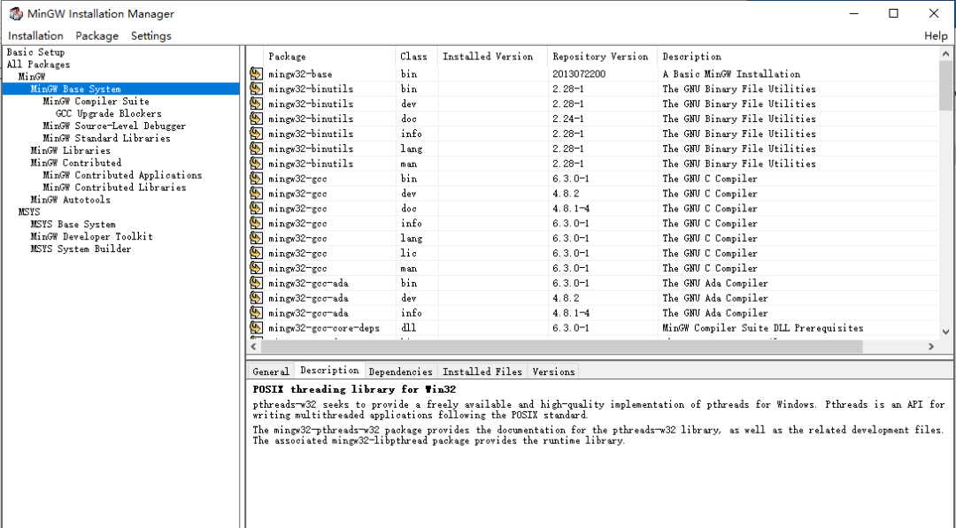The image size is (956, 528).
Task: Expand the MinGW Contributed tree branch
Action: [77, 163]
